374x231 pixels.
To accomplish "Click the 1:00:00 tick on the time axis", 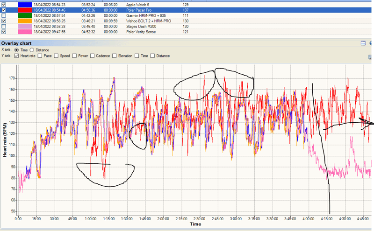I will (x=90, y=219).
